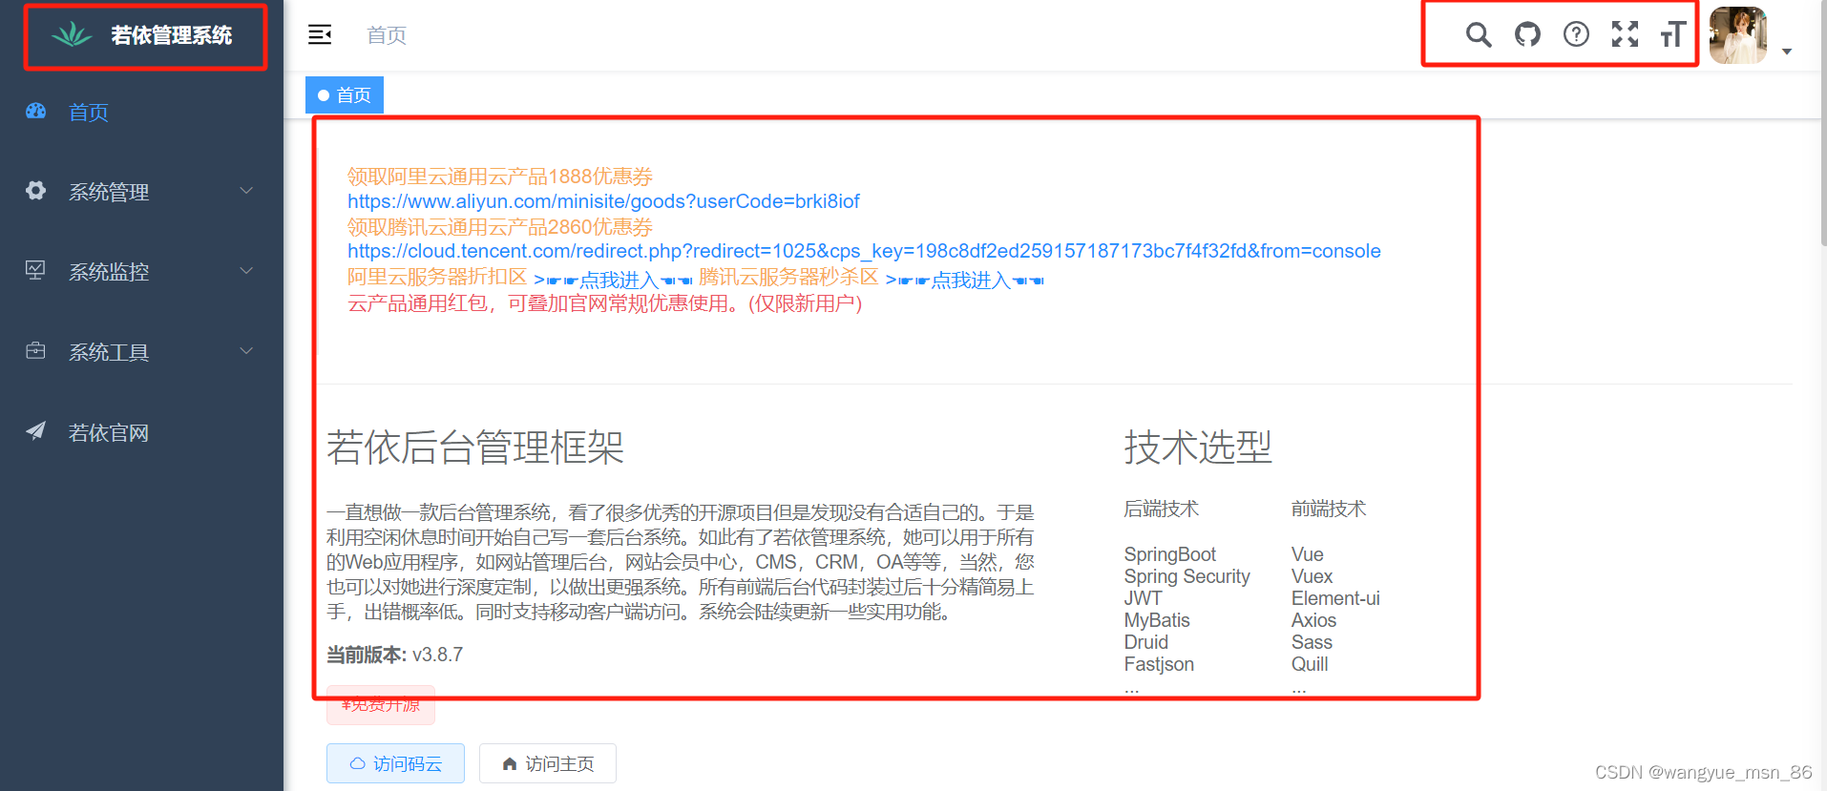
Task: Expand the 系统工具 chevron arrow
Action: pyautogui.click(x=246, y=351)
